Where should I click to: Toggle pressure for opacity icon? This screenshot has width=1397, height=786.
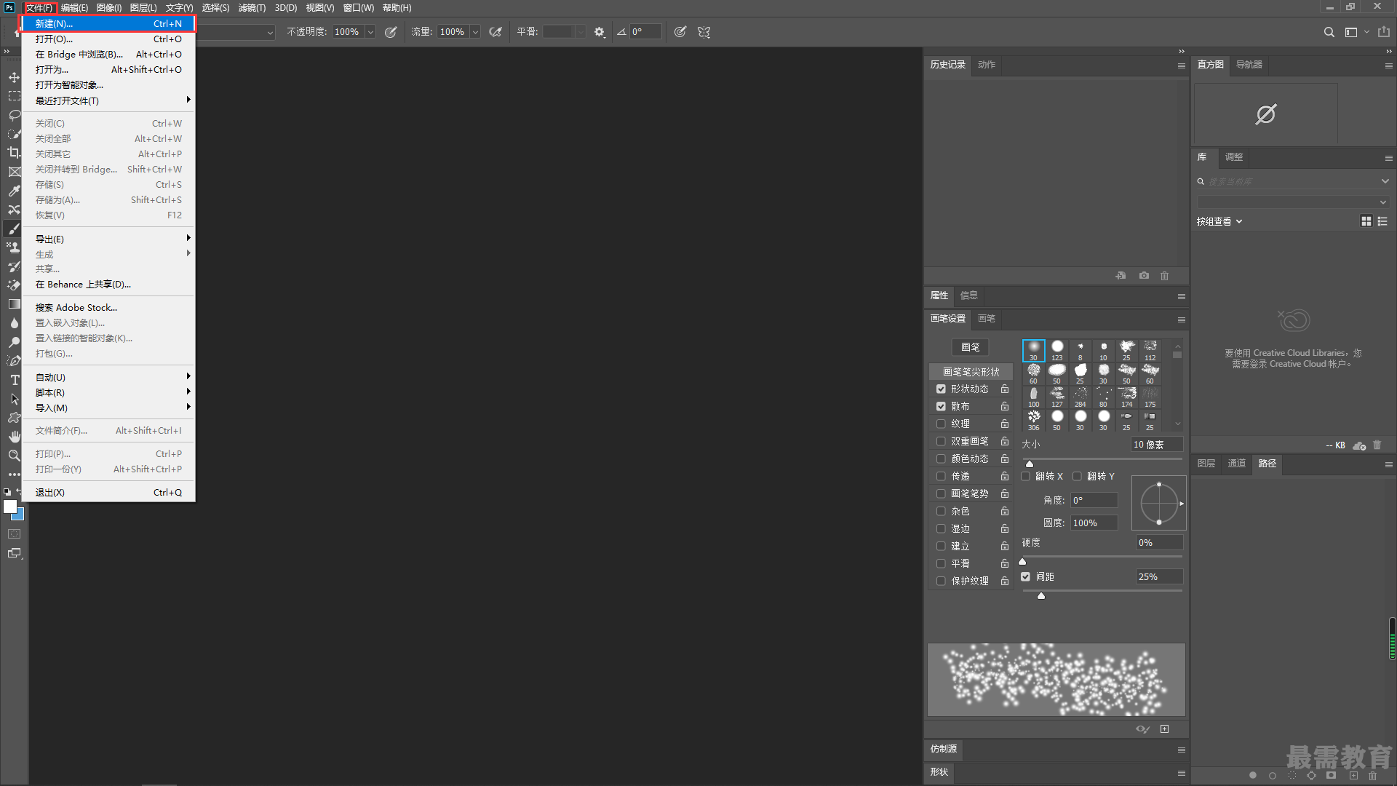[391, 32]
